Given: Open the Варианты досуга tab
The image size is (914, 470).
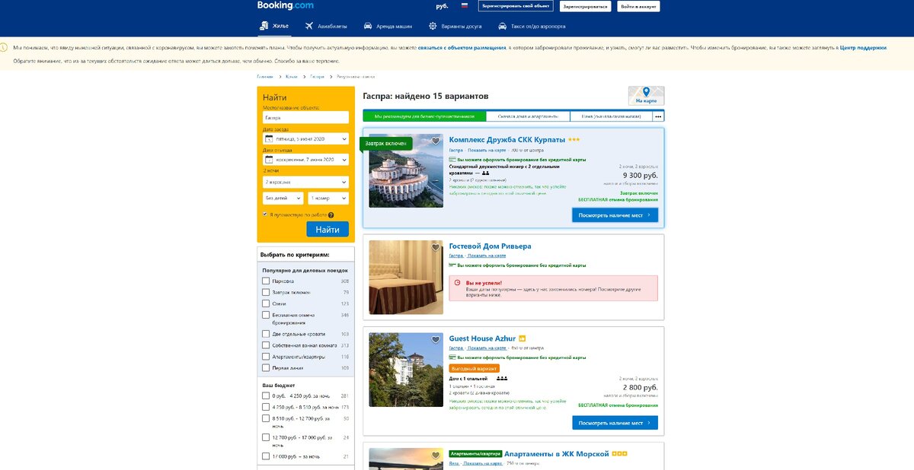Looking at the screenshot, I should [x=454, y=26].
